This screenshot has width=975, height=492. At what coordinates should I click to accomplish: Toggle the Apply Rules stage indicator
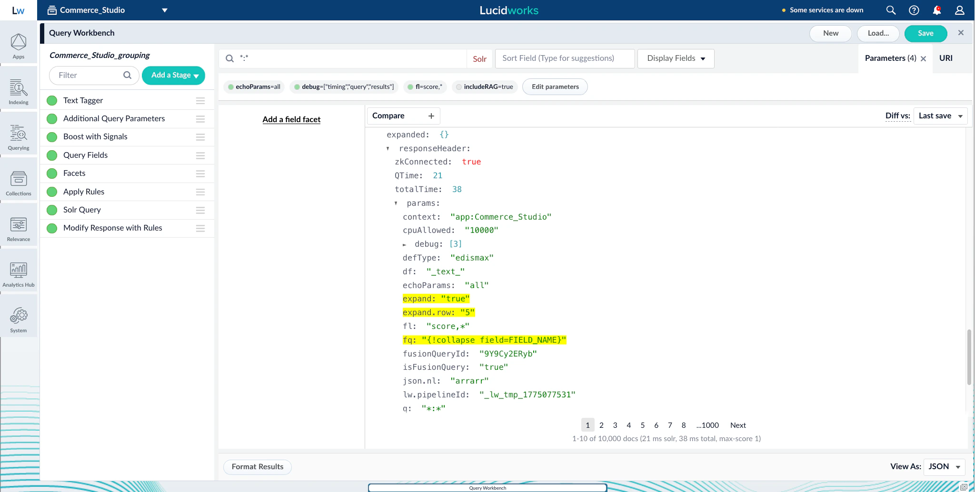(51, 192)
